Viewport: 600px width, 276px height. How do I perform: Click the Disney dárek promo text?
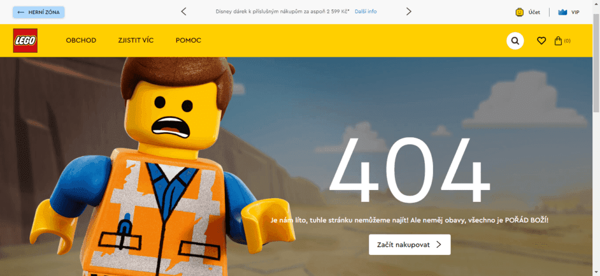click(283, 12)
